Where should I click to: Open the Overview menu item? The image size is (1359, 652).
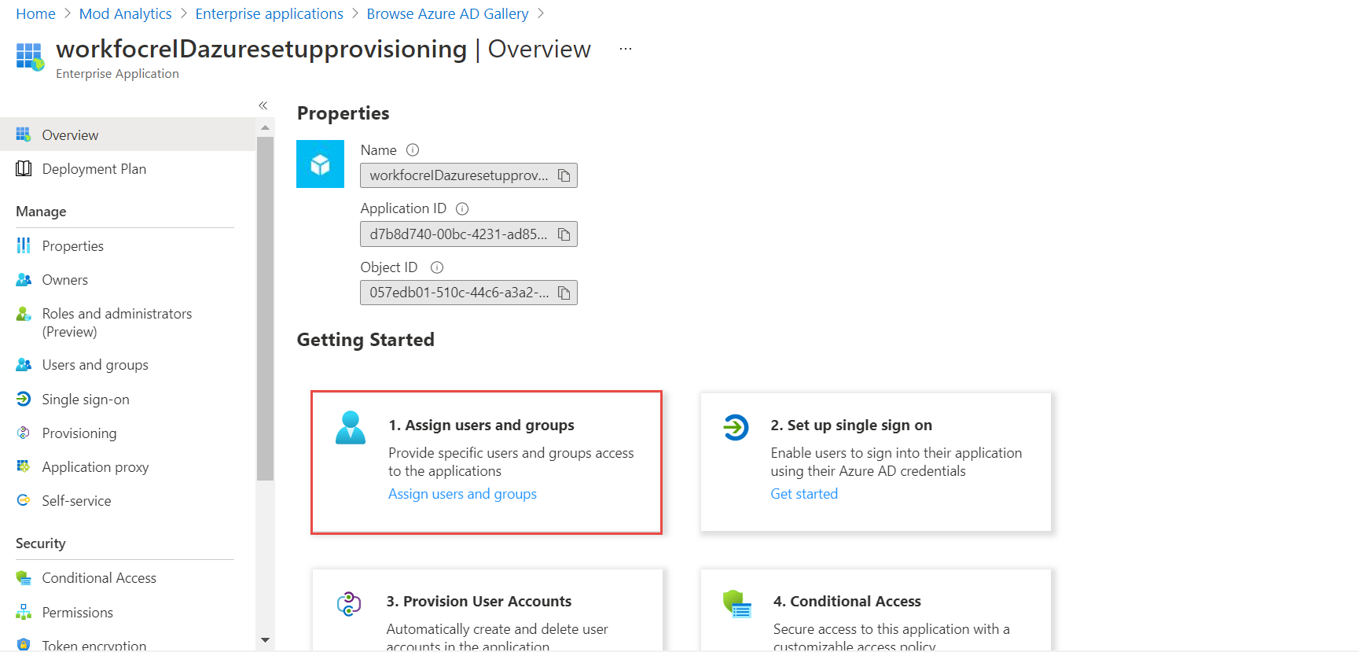point(128,134)
